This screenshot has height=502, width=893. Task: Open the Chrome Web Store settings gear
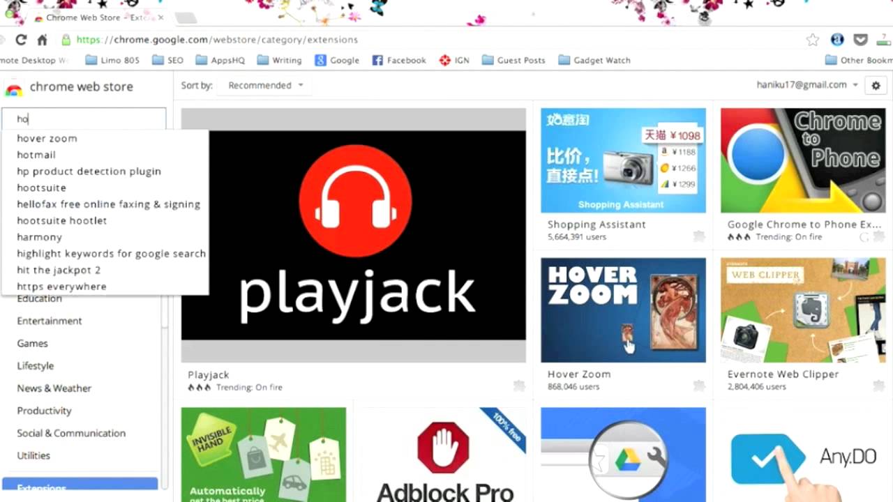pos(876,85)
